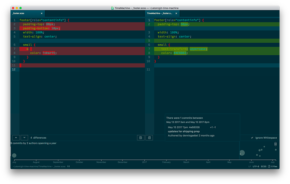Change the UTF-8 encoding selector
This screenshot has height=184, width=290.
tap(256, 167)
